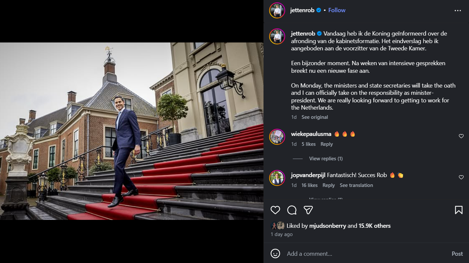Like the post with the heart icon

click(275, 210)
